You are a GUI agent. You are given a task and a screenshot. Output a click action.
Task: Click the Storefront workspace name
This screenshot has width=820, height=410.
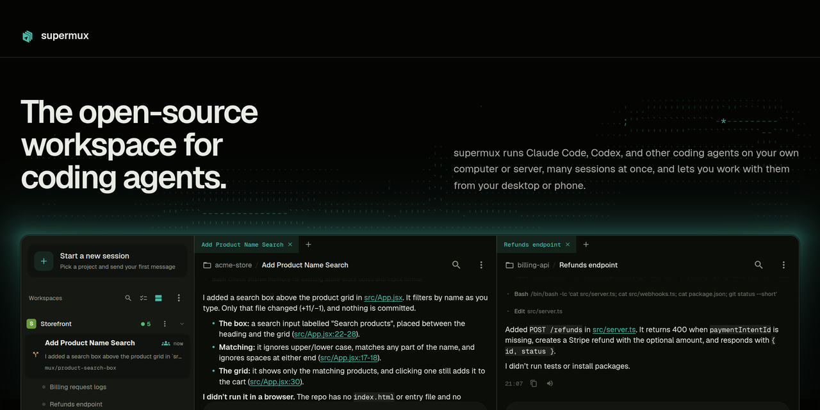coord(56,324)
